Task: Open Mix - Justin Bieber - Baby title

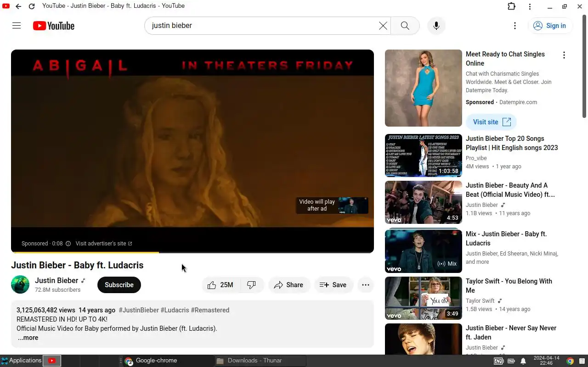Action: pos(506,239)
